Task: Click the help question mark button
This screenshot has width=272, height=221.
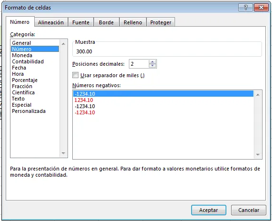Action: coord(245,8)
